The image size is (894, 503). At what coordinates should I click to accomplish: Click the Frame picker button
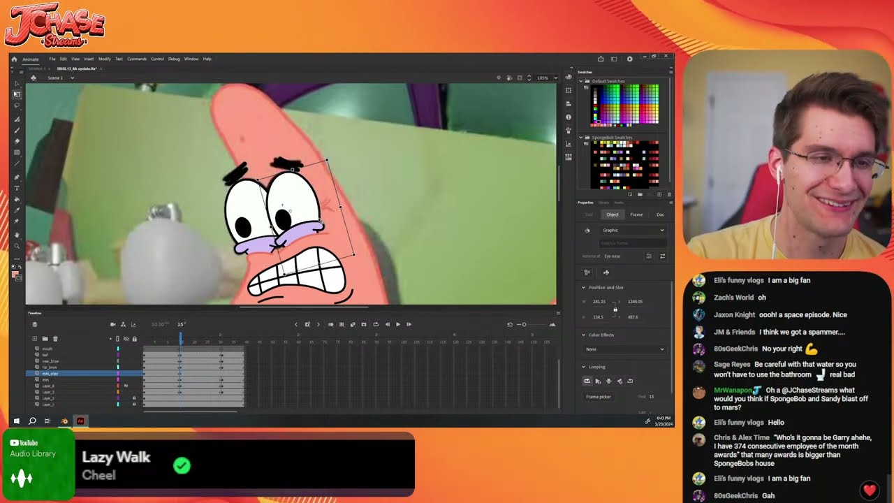[x=599, y=397]
